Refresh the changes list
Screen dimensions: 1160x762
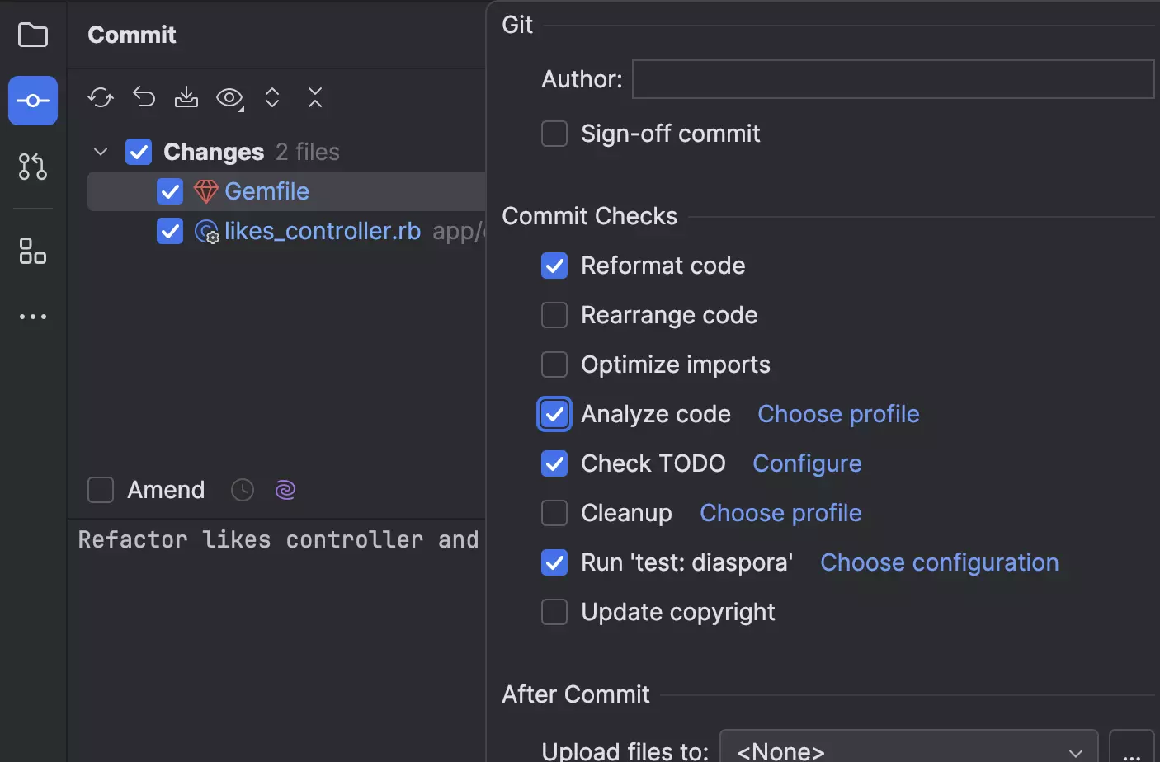pyautogui.click(x=101, y=97)
